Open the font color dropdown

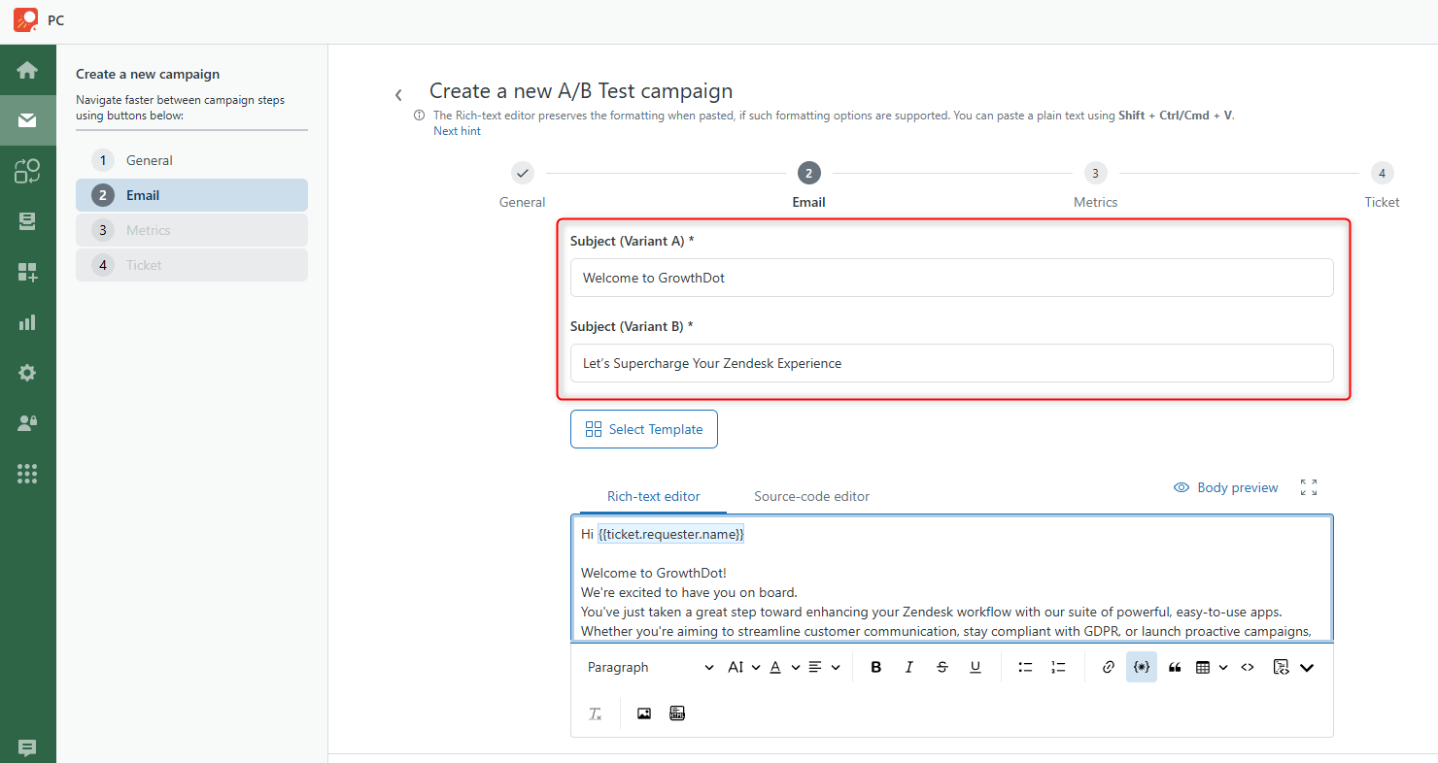coord(784,667)
